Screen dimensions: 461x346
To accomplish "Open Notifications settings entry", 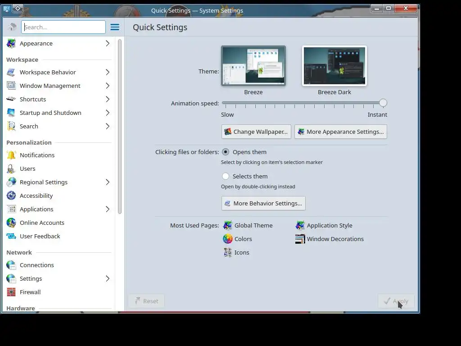I will [59, 155].
